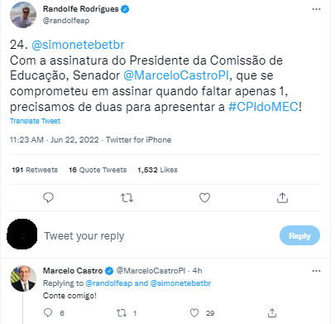Viewport: 335px width, 324px height.
Task: Share Marcelo Castro's reply tweet
Action: point(272,313)
